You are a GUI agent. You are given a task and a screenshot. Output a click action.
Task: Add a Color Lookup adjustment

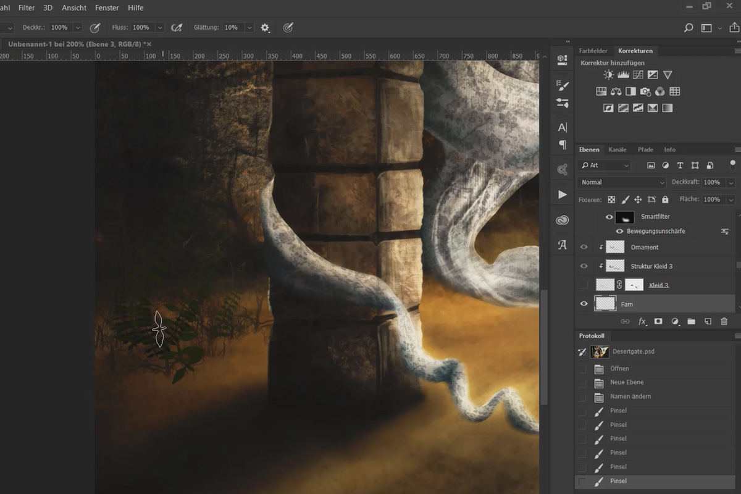675,91
